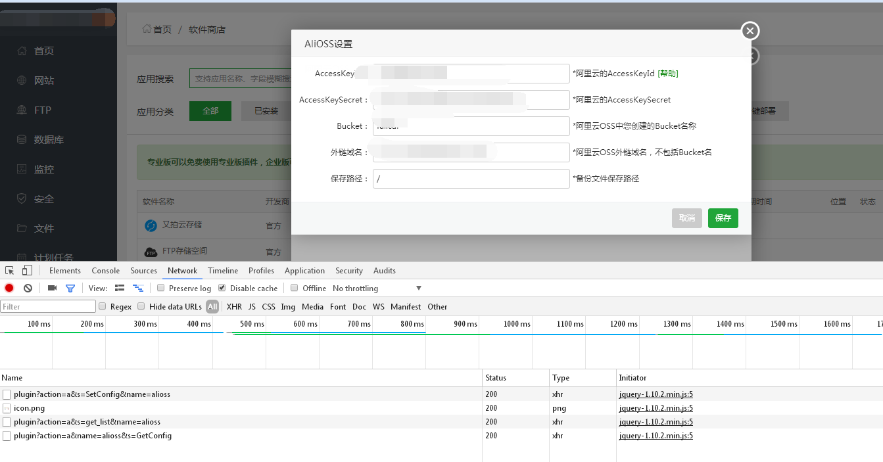Screen dimensions: 883x462
Task: Select the SetConfig plugin request row
Action: 92,394
